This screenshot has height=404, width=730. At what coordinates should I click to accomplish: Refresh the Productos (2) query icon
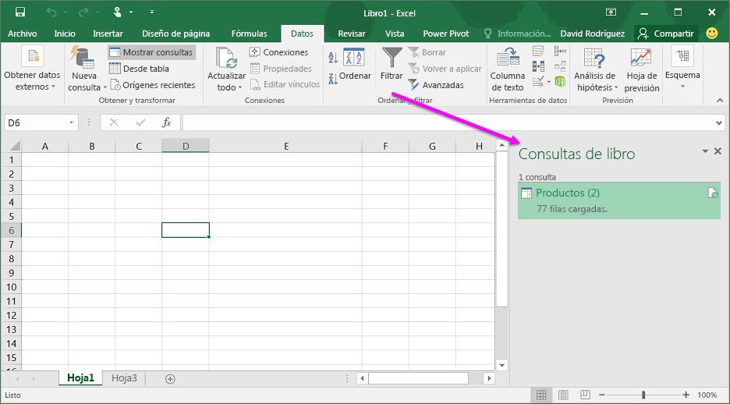[x=713, y=193]
